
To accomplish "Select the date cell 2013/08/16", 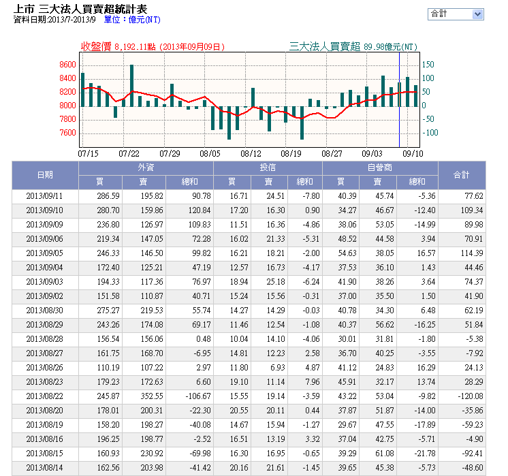I will 45,439.
